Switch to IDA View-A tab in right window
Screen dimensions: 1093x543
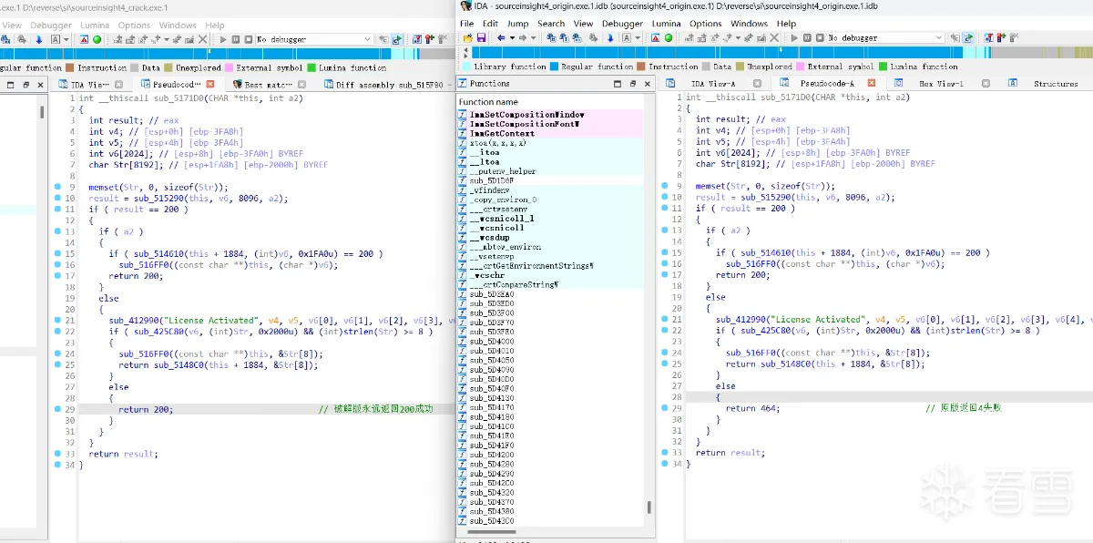click(x=712, y=83)
